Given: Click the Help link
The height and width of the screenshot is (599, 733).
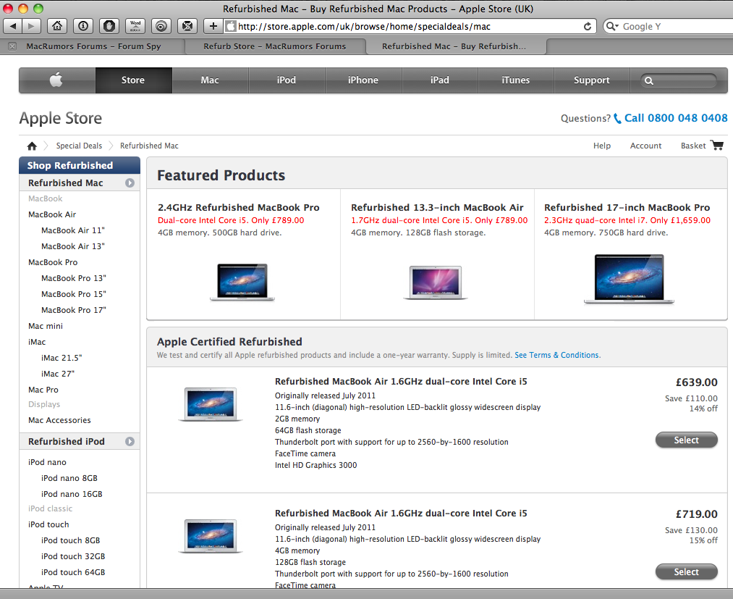Looking at the screenshot, I should coord(602,146).
